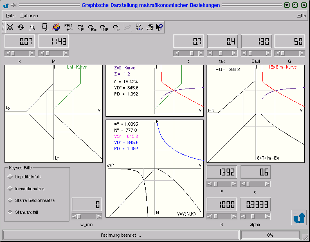Activate the zoom magnifier tool
Image resolution: width=310 pixels, height=242 pixels.
point(32,28)
